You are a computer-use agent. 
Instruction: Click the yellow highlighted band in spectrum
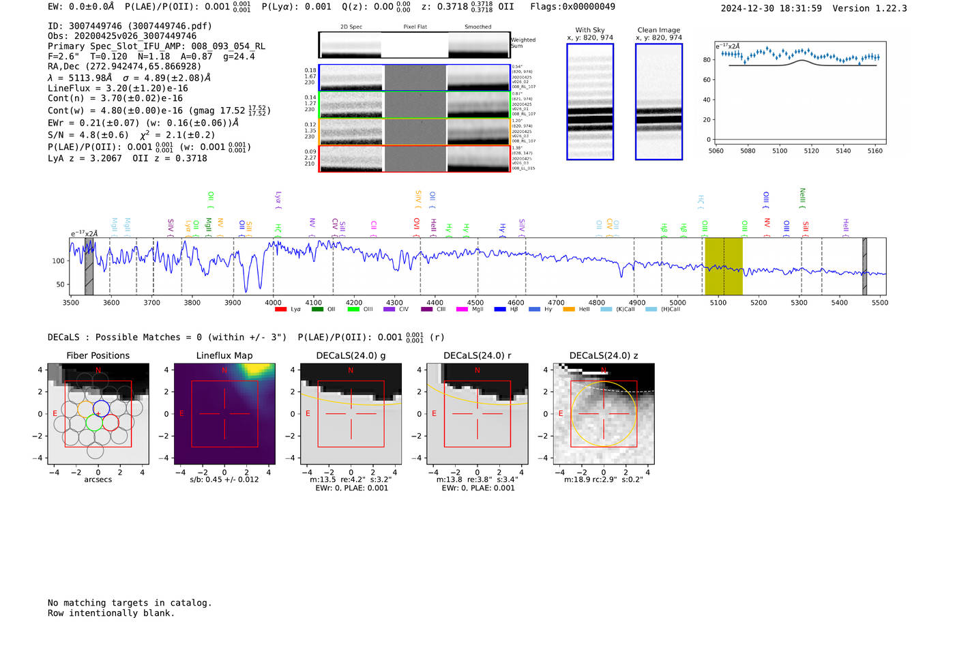[724, 266]
